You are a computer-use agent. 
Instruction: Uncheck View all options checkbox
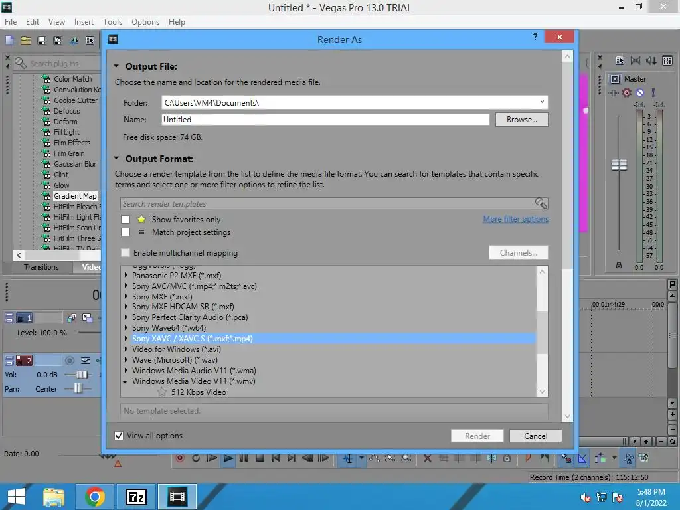click(x=119, y=436)
